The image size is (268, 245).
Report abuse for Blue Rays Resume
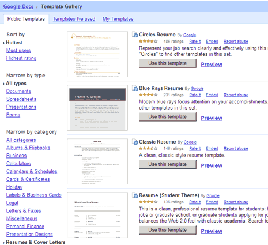point(236,95)
